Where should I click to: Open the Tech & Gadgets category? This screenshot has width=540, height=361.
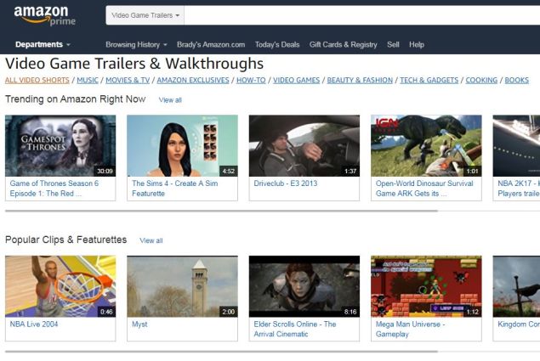429,80
